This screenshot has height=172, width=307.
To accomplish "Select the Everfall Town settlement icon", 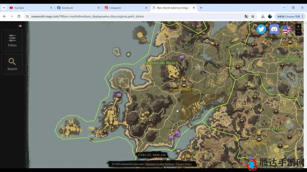I will (259, 137).
